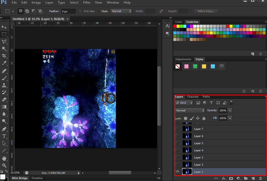Select the Line tool

coord(4,150)
